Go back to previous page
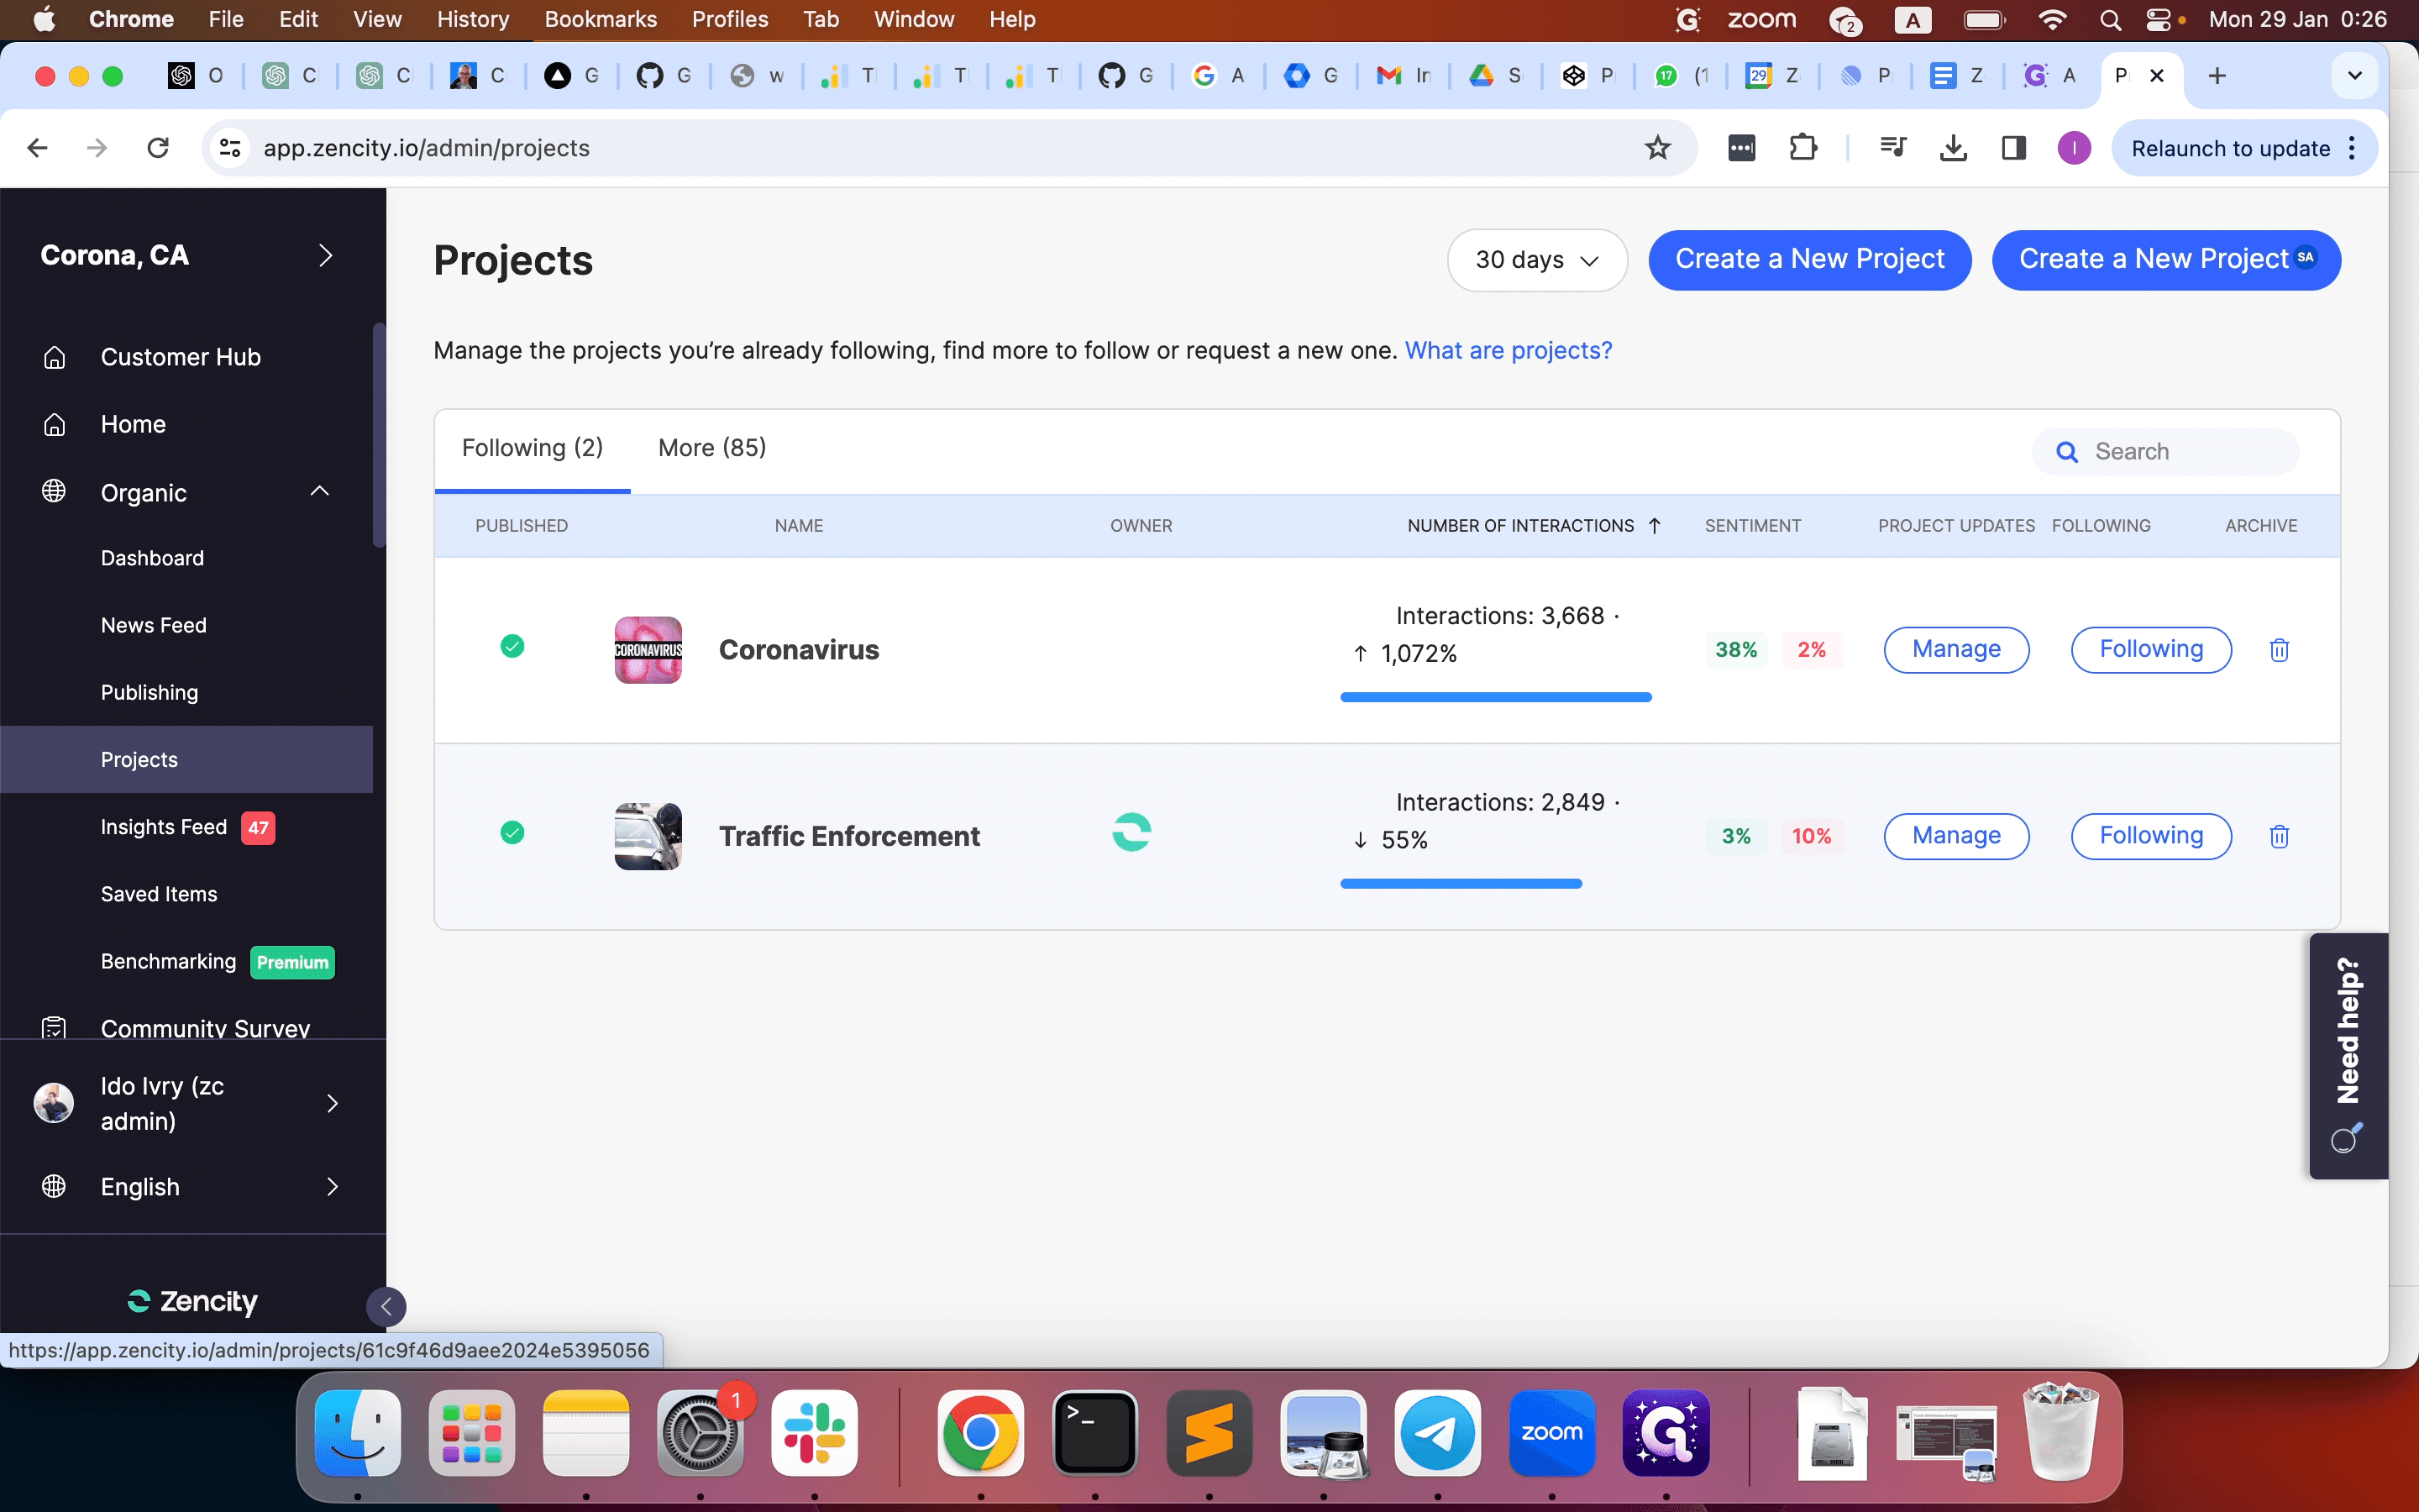2419x1512 pixels. coord(38,148)
